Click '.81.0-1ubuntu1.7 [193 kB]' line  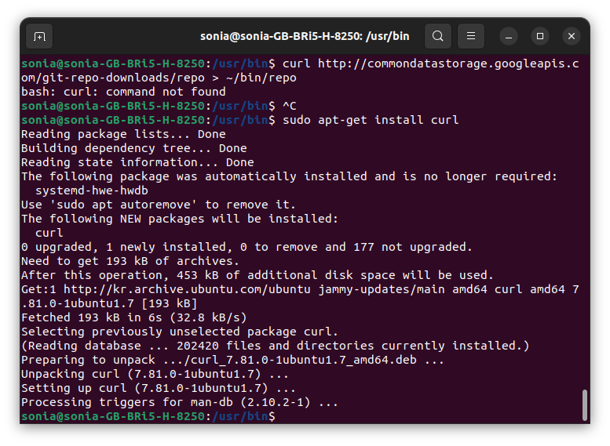109,303
